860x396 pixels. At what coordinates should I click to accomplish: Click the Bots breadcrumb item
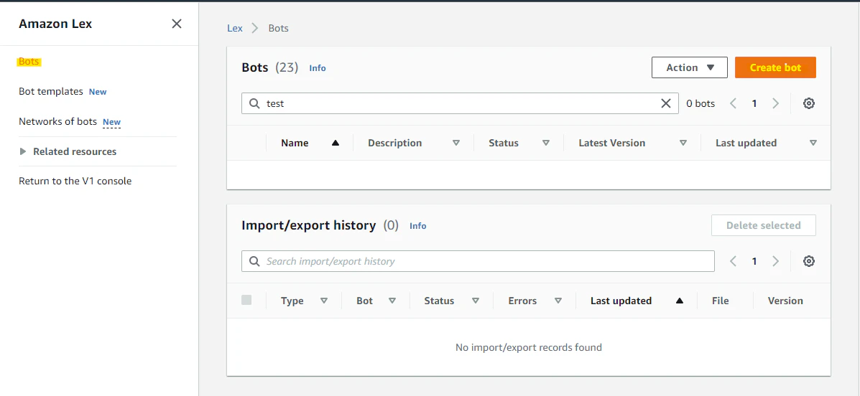[x=278, y=28]
